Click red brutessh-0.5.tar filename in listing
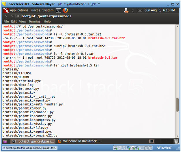 tap(103, 58)
